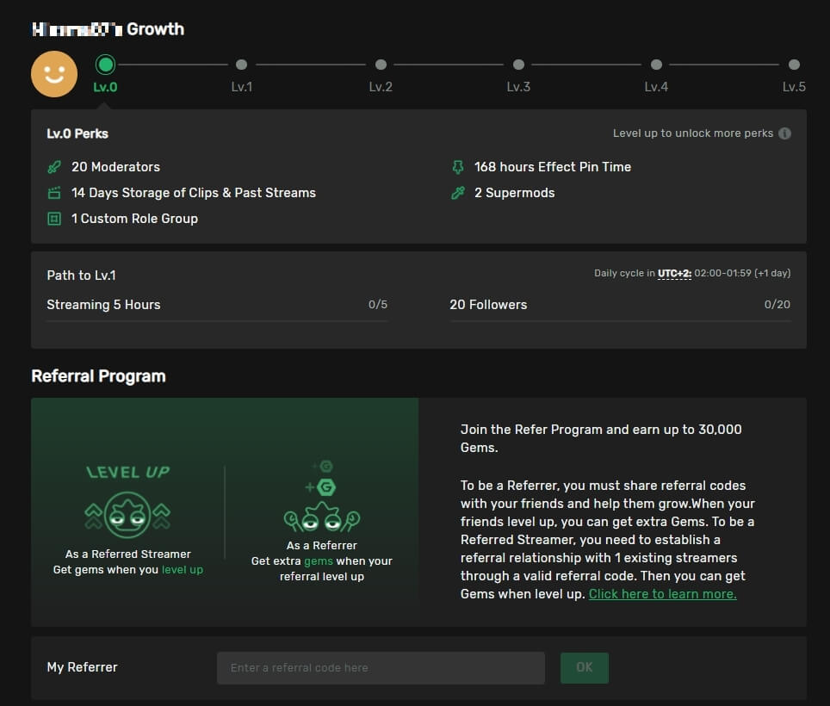Screen dimensions: 830x706
Task: Select the Lv.1 level marker
Action: pos(241,65)
